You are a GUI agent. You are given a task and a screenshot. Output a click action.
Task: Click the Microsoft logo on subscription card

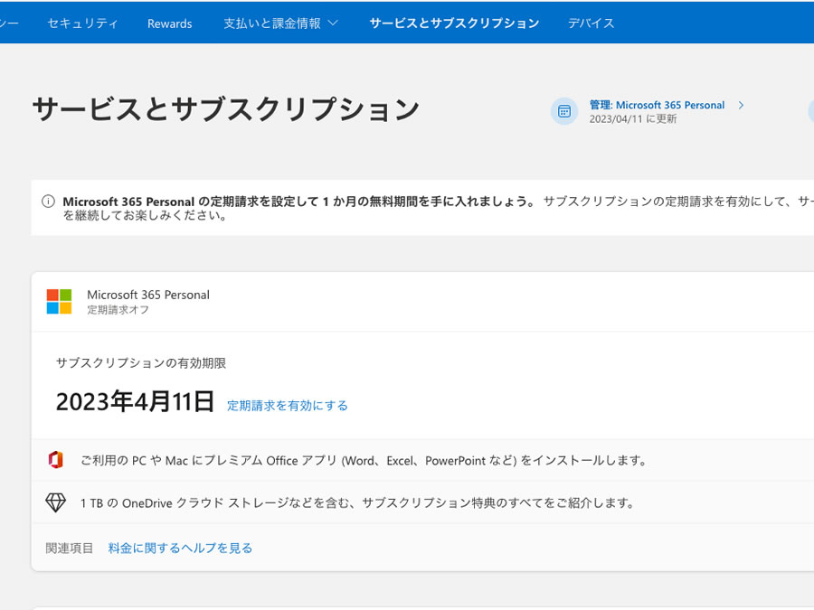(x=59, y=301)
